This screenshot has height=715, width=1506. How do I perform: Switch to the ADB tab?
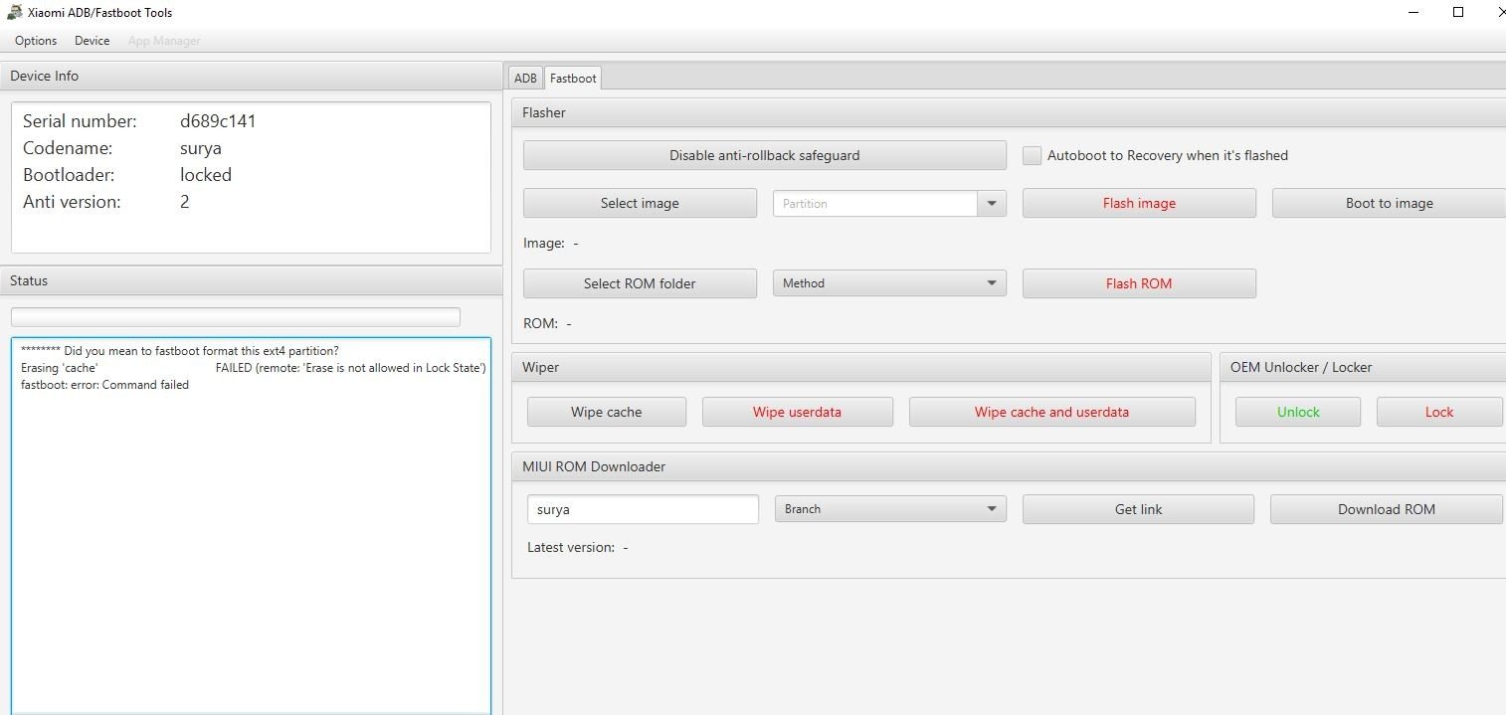pos(525,78)
